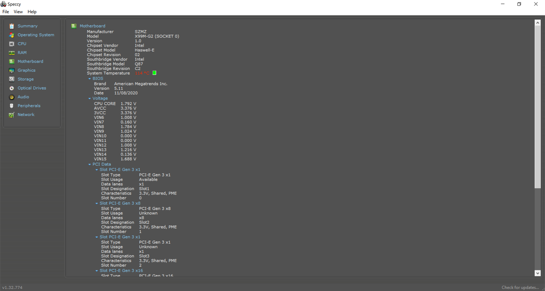Open the Storage drive icon
The height and width of the screenshot is (291, 545).
pos(11,79)
